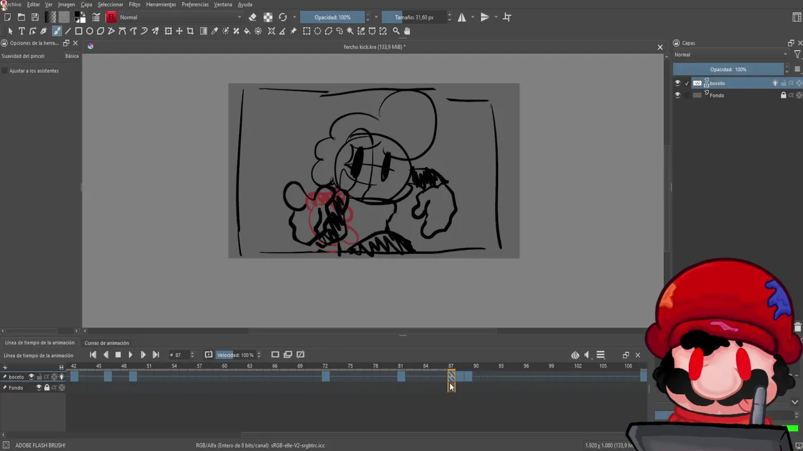Choose the Gradient tool
This screenshot has height=451, width=803.
(203, 31)
